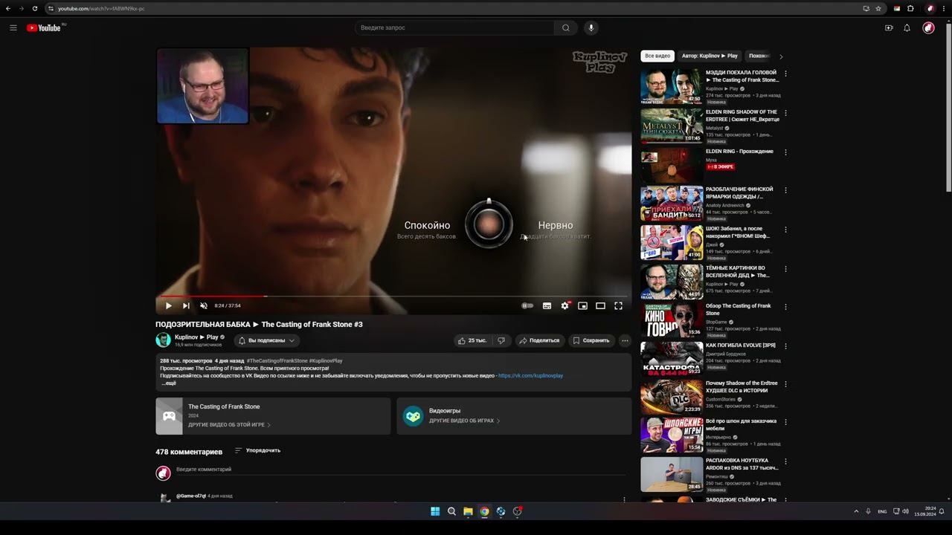Show hidden system tray icons
Image resolution: width=952 pixels, height=535 pixels.
pos(856,511)
